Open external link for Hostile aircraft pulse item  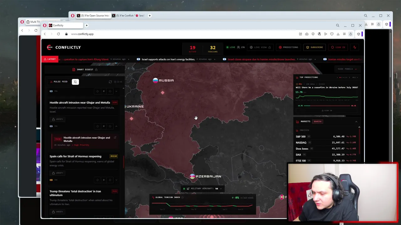(x=115, y=137)
